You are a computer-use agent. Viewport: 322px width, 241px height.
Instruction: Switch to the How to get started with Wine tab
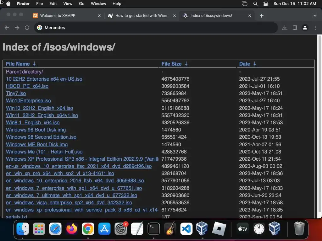pos(141,16)
